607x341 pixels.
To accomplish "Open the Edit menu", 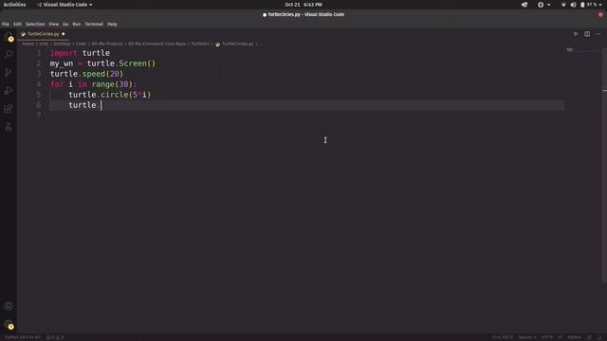I will coord(17,24).
